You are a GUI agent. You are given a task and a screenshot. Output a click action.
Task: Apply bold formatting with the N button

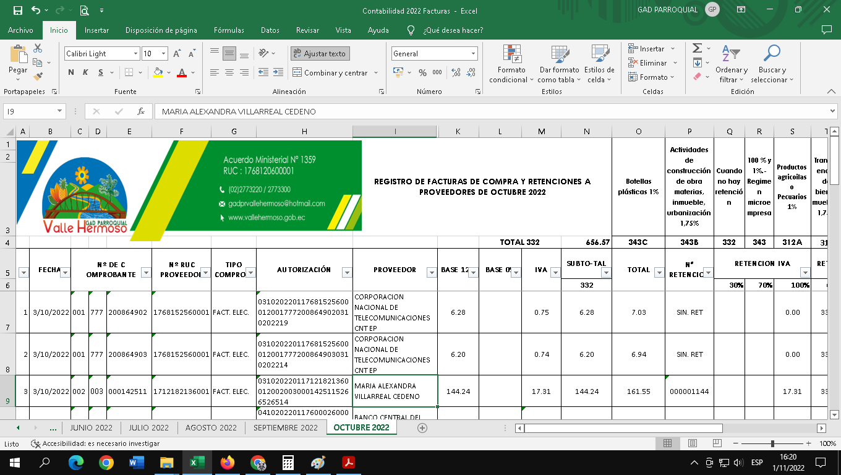click(71, 72)
